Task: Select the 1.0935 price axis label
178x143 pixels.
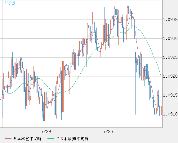Action: [170, 20]
